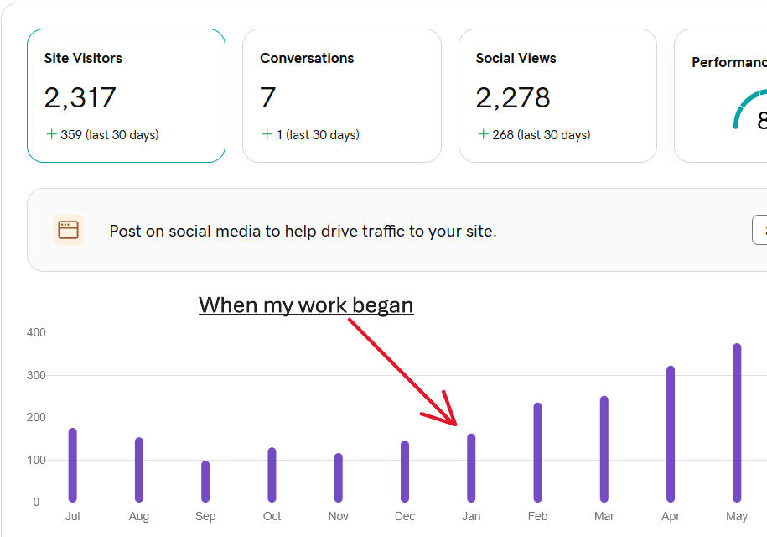Click the green plus in Conversations card

pos(267,134)
